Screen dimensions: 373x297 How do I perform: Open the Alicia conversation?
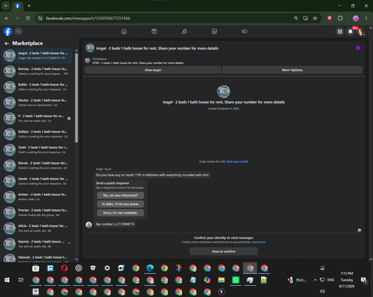pyautogui.click(x=37, y=229)
